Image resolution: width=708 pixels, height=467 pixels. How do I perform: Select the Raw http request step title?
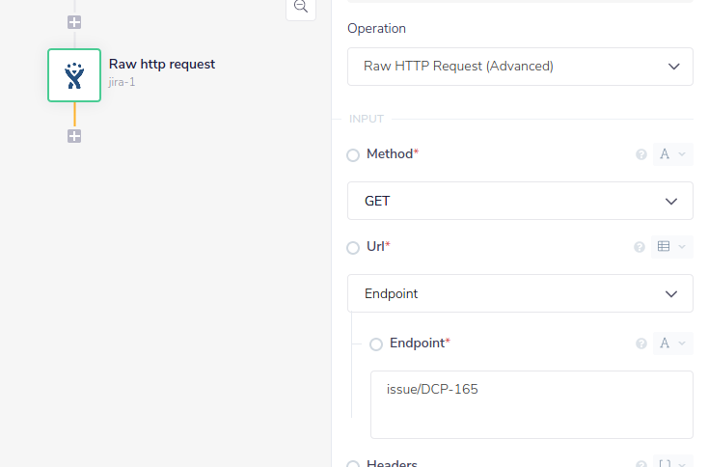coord(162,65)
